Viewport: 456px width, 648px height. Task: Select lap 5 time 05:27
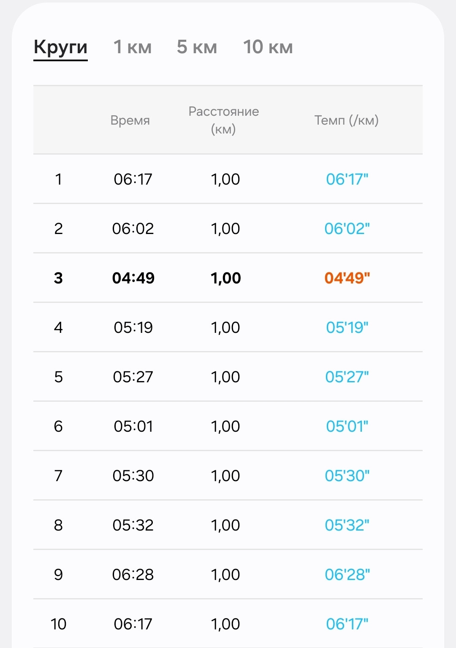click(x=133, y=377)
